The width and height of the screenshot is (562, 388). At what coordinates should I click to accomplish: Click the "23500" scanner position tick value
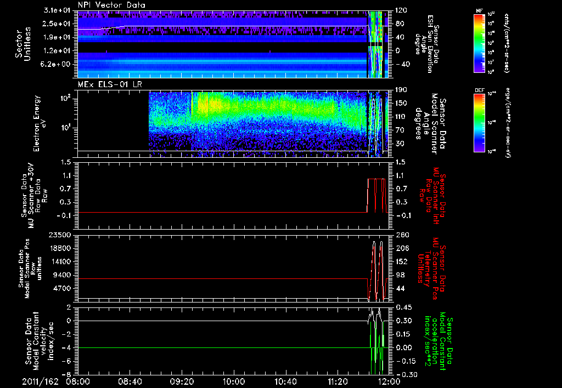pos(60,235)
